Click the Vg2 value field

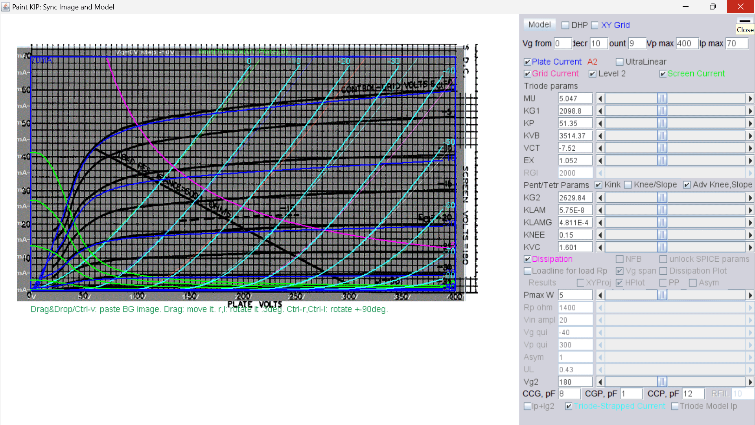tap(575, 382)
